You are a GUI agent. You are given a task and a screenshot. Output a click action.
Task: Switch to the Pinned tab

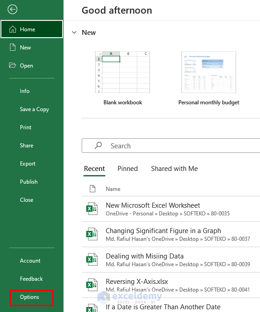tap(128, 169)
